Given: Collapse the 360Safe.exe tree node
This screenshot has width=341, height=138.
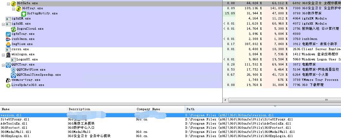Looking at the screenshot, I should [8, 4].
